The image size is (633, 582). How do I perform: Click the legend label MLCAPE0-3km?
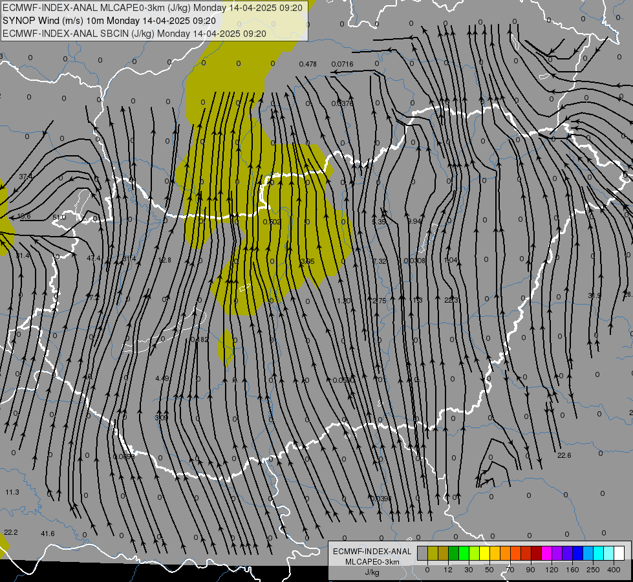tap(372, 562)
